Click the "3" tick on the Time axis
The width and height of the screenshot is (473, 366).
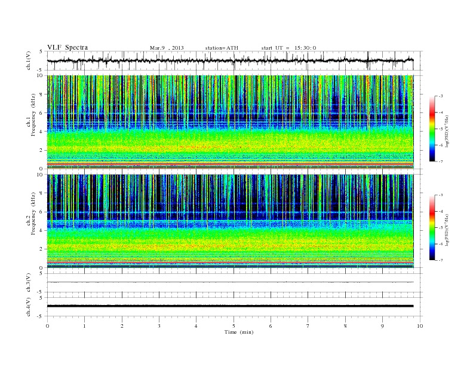159,326
